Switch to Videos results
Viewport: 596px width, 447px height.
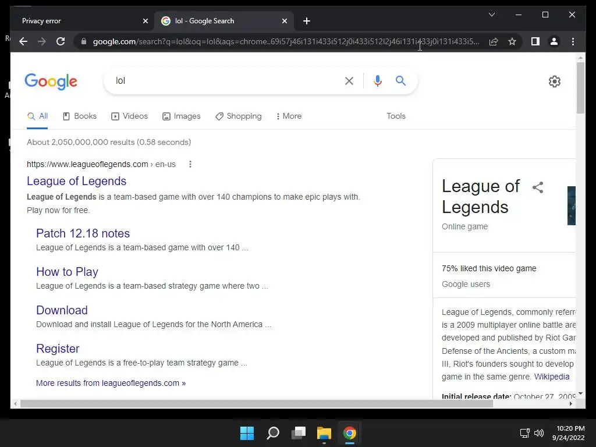point(129,116)
